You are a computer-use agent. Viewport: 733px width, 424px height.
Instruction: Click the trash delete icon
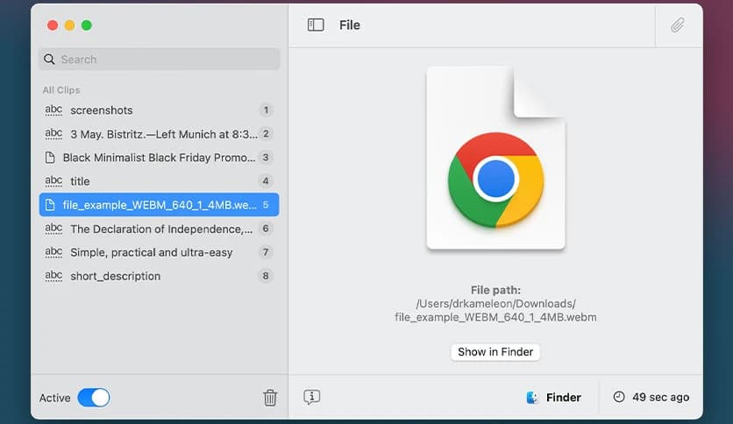pos(270,398)
